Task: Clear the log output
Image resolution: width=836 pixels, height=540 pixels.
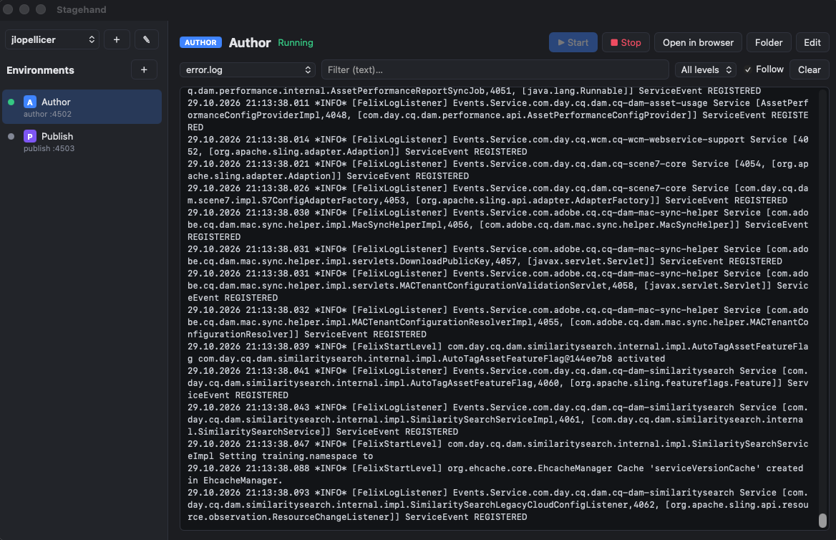Action: pos(809,70)
